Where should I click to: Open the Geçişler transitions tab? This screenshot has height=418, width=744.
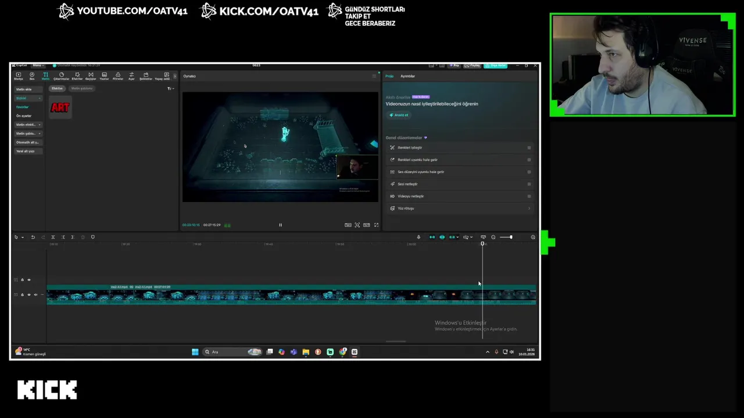coord(91,76)
